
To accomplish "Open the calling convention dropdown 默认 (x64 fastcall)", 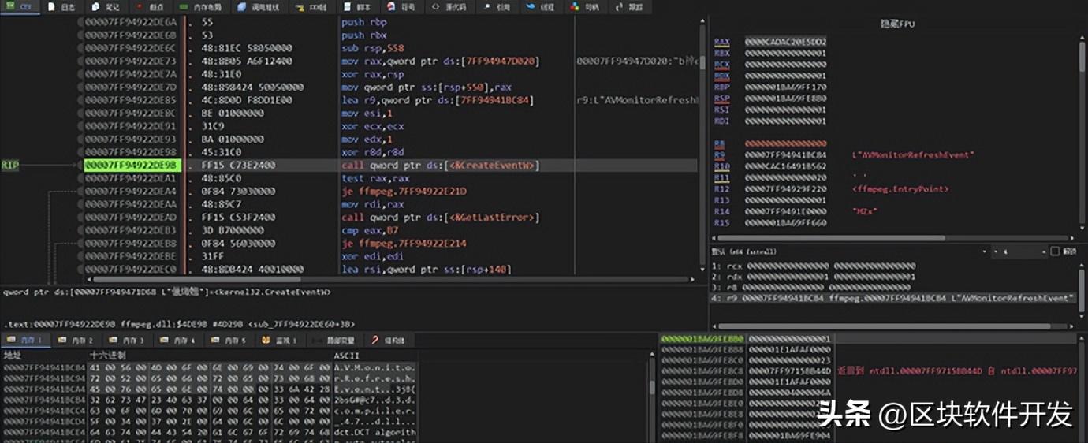I will pos(851,251).
